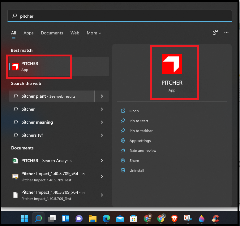Click the search box containing 'pitcher'
Screen dimensions: 240x226
pos(119,16)
